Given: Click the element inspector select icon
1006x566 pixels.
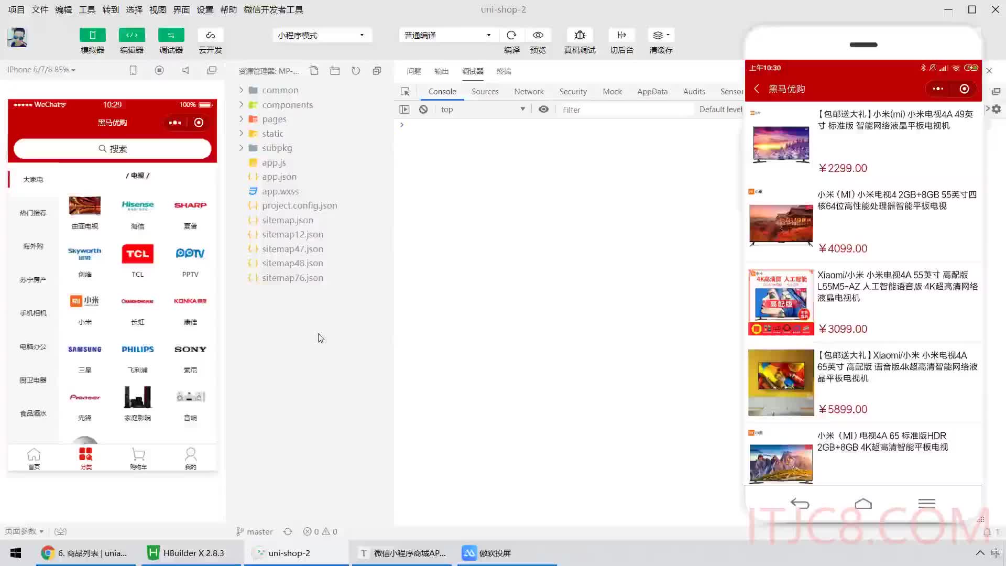Looking at the screenshot, I should click(405, 91).
